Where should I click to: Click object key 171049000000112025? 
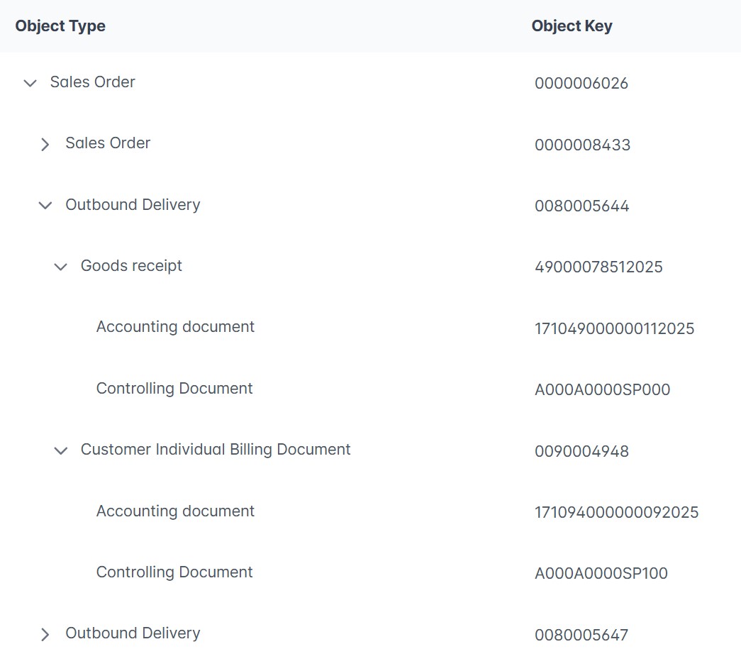point(614,328)
